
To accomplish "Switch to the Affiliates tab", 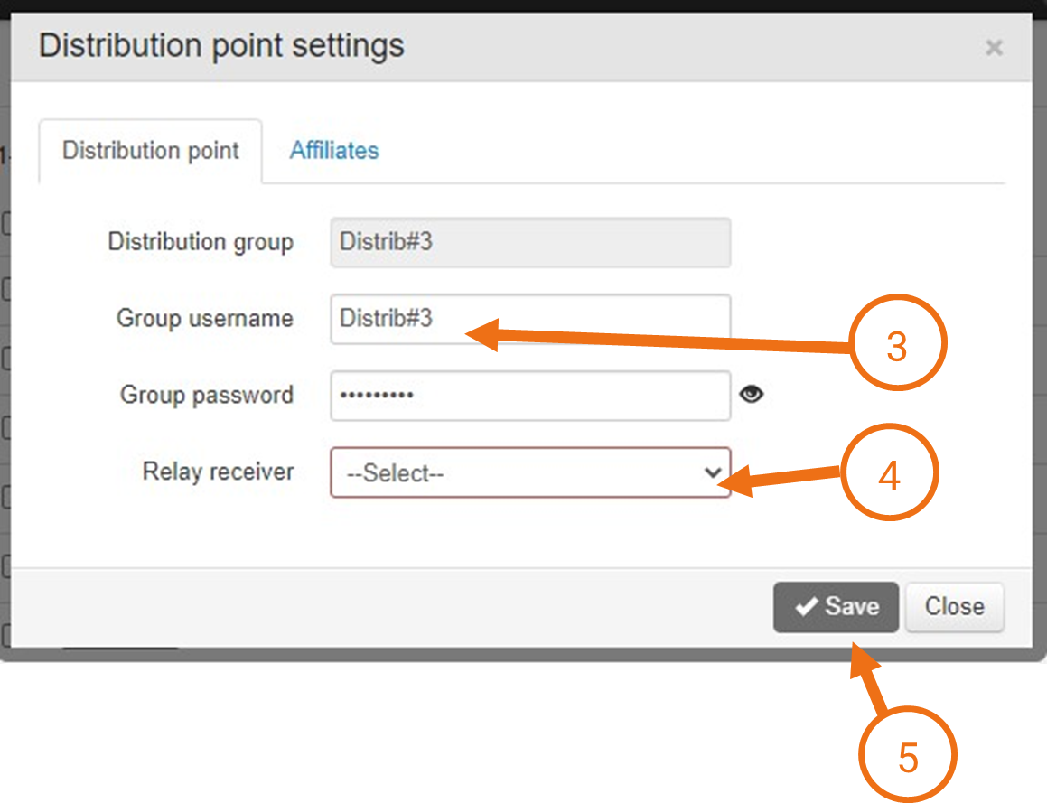I will click(x=333, y=151).
